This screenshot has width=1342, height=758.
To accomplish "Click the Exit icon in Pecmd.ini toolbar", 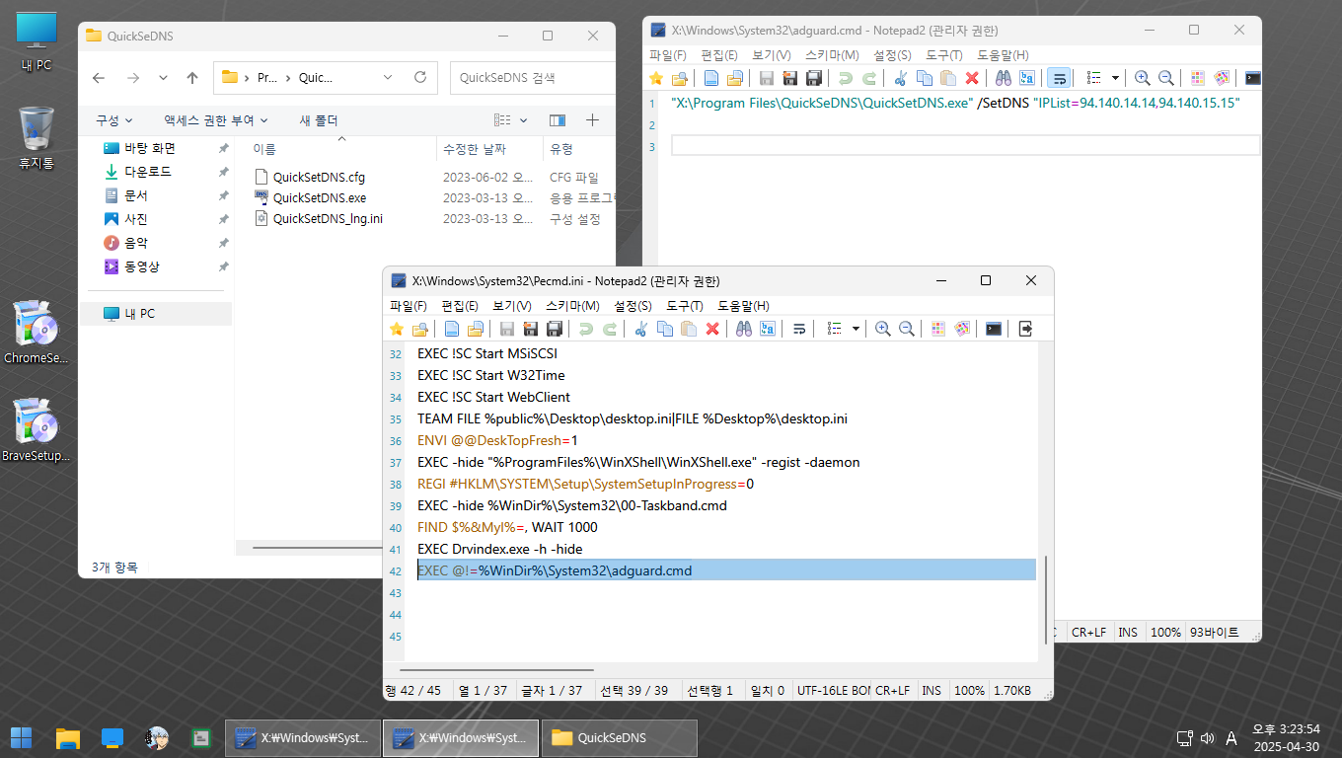I will point(1025,329).
